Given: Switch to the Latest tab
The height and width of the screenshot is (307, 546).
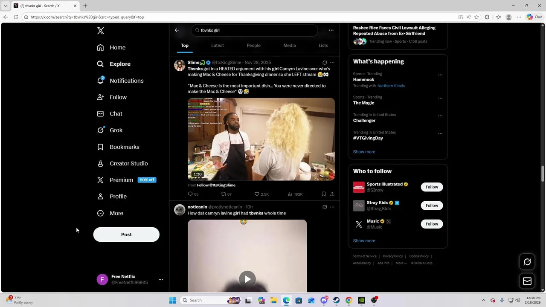Looking at the screenshot, I should click(x=218, y=45).
